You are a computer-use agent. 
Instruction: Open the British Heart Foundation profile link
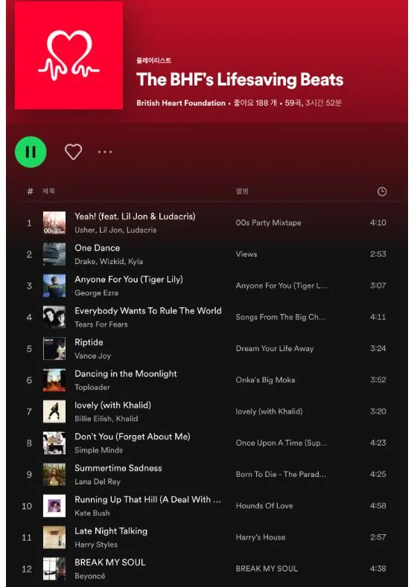(x=181, y=103)
